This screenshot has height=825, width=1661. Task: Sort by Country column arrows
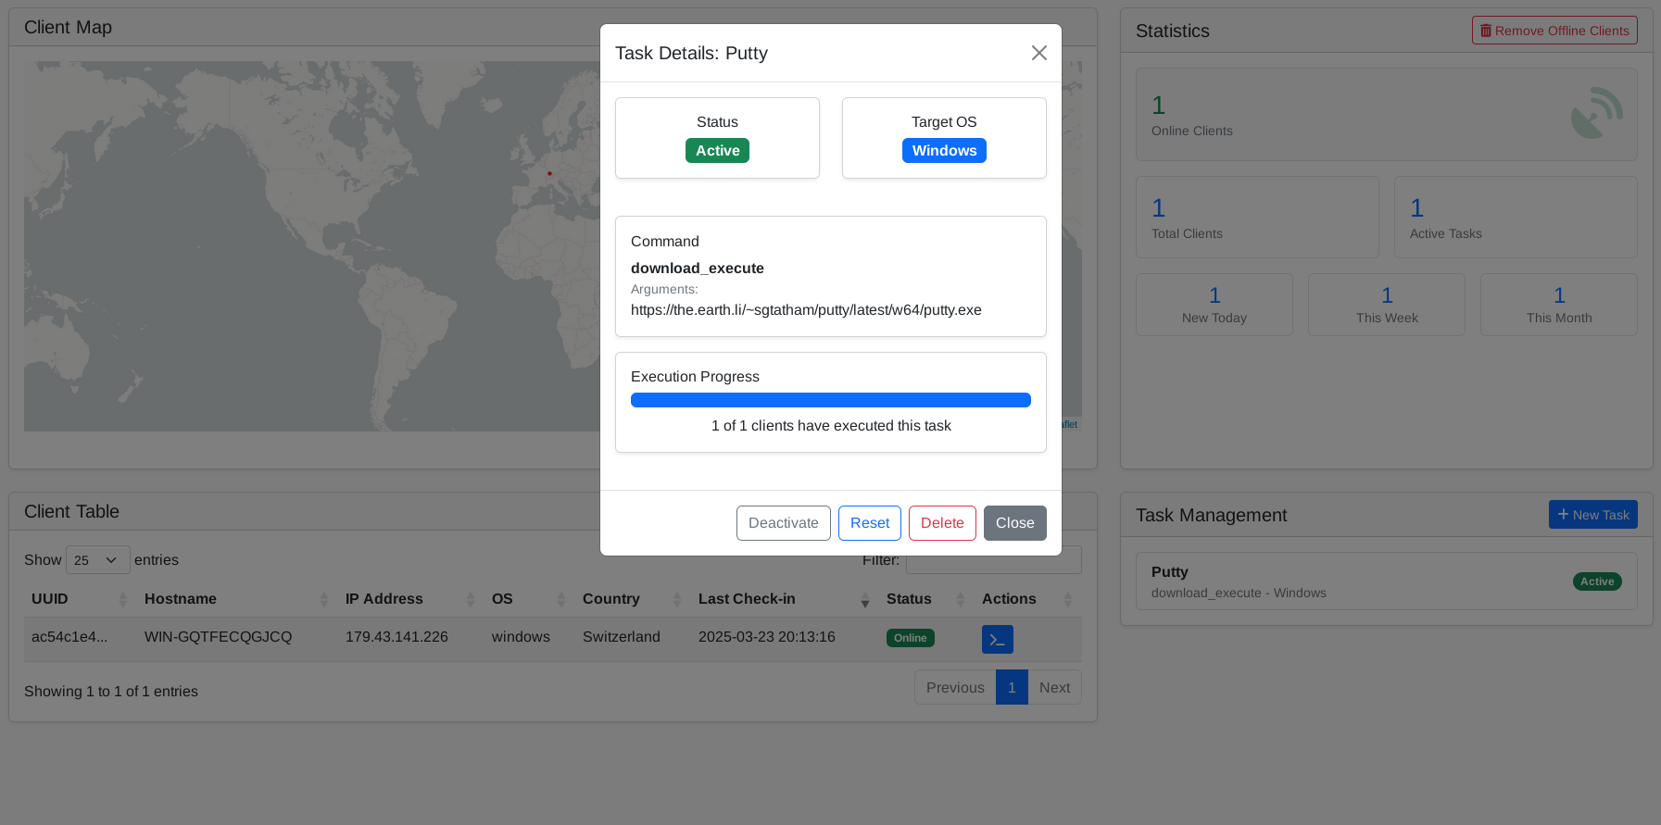(677, 600)
